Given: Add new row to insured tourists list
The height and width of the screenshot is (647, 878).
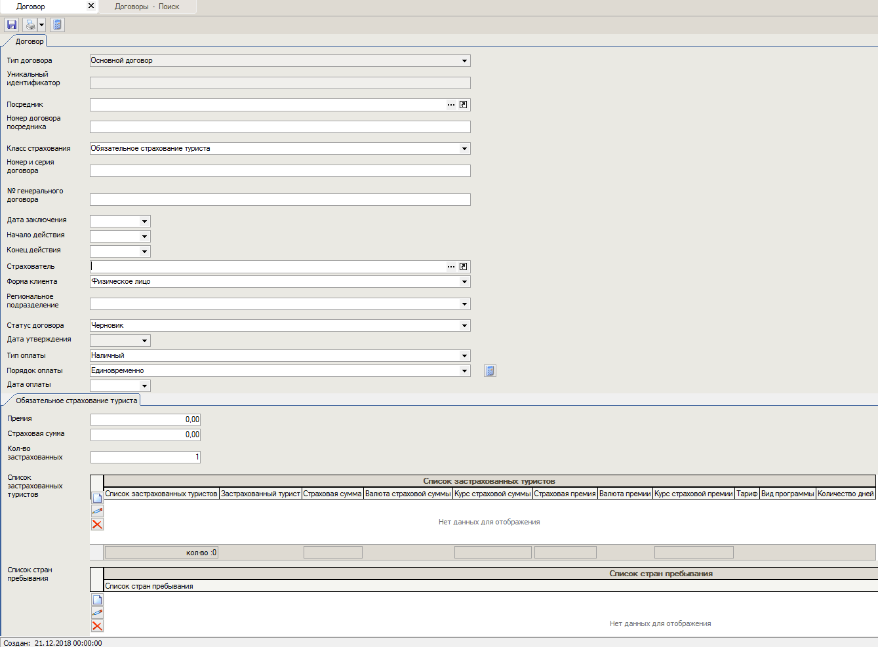Looking at the screenshot, I should [x=97, y=498].
